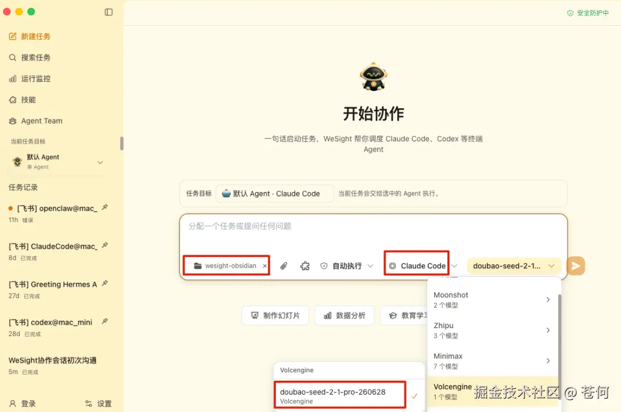Toggle the sidebar panel icon

pyautogui.click(x=109, y=12)
